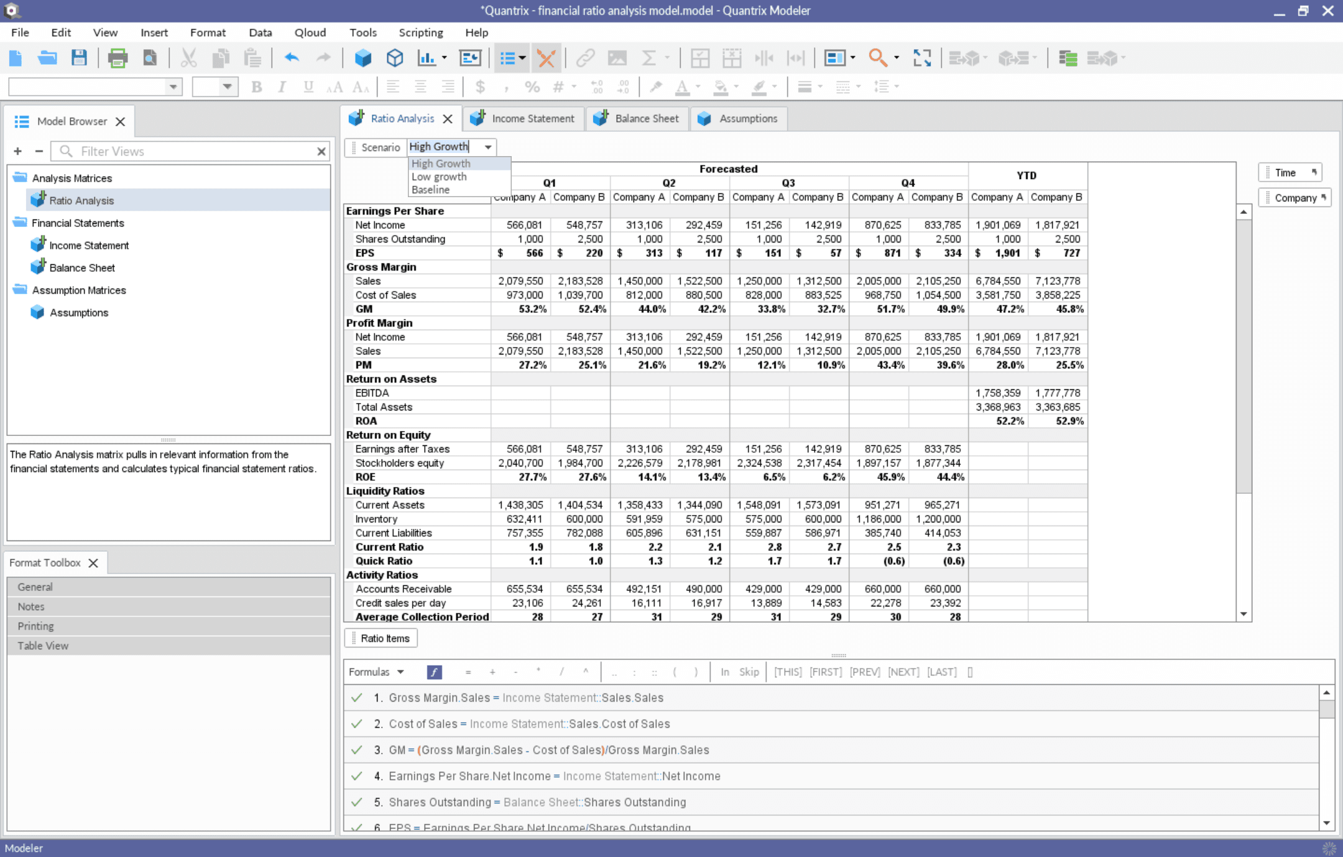Viewport: 1343px width, 857px height.
Task: Enable center text alignment
Action: 421,86
